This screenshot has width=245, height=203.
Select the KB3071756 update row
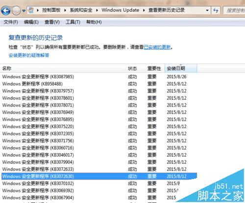point(99,141)
